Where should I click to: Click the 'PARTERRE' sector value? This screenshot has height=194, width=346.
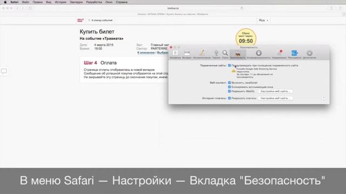tap(159, 48)
